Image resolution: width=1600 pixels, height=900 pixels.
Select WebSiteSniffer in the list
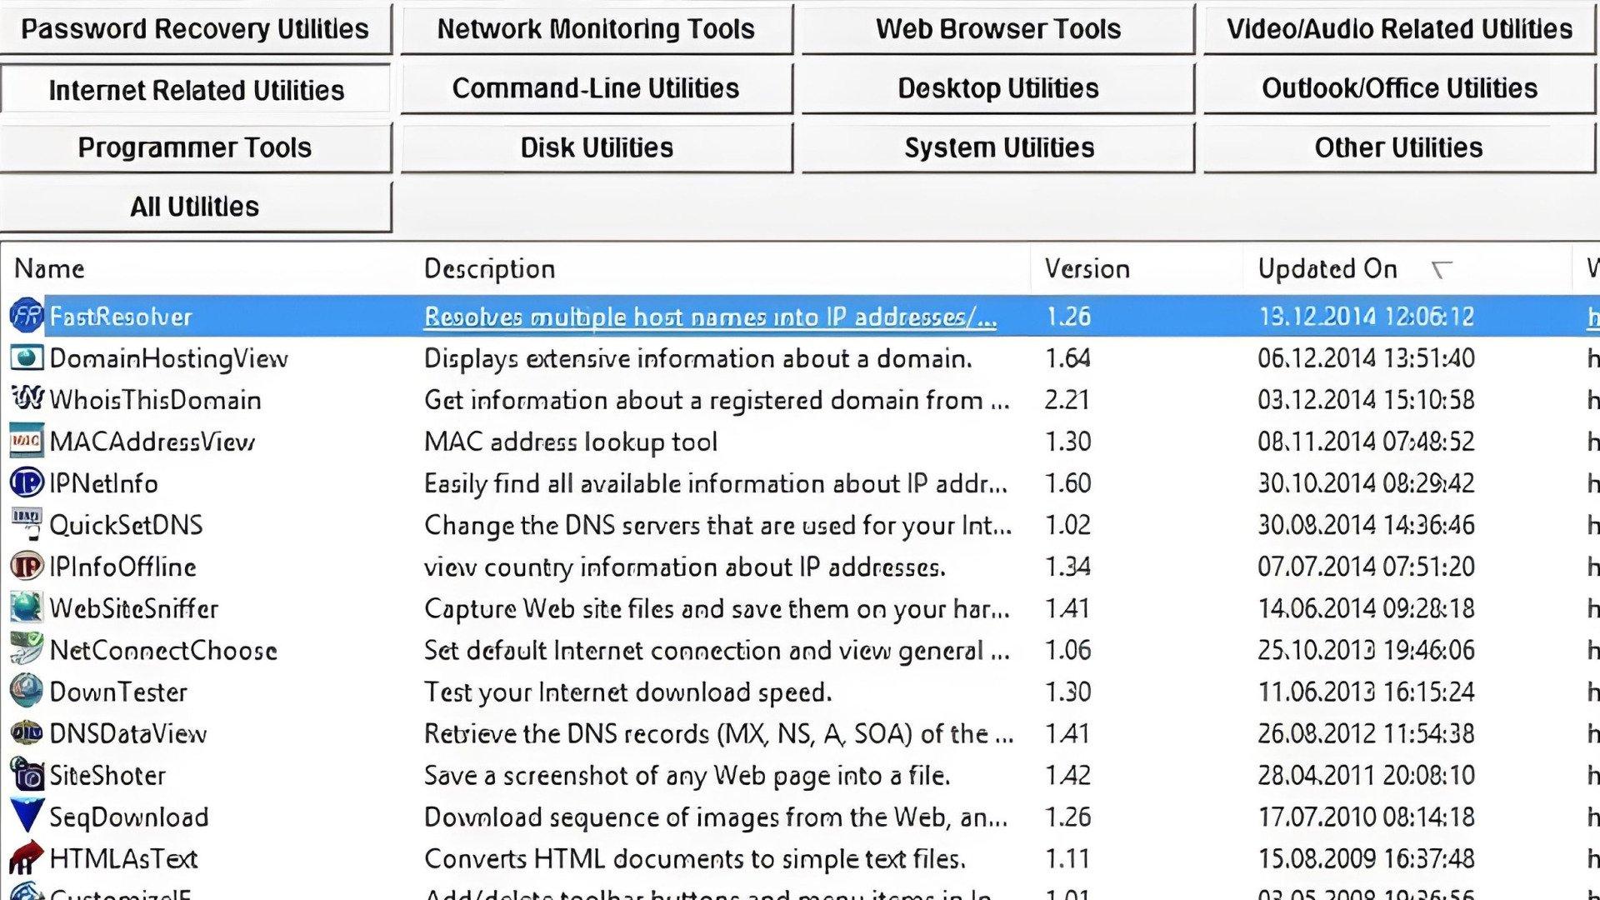[x=133, y=608]
